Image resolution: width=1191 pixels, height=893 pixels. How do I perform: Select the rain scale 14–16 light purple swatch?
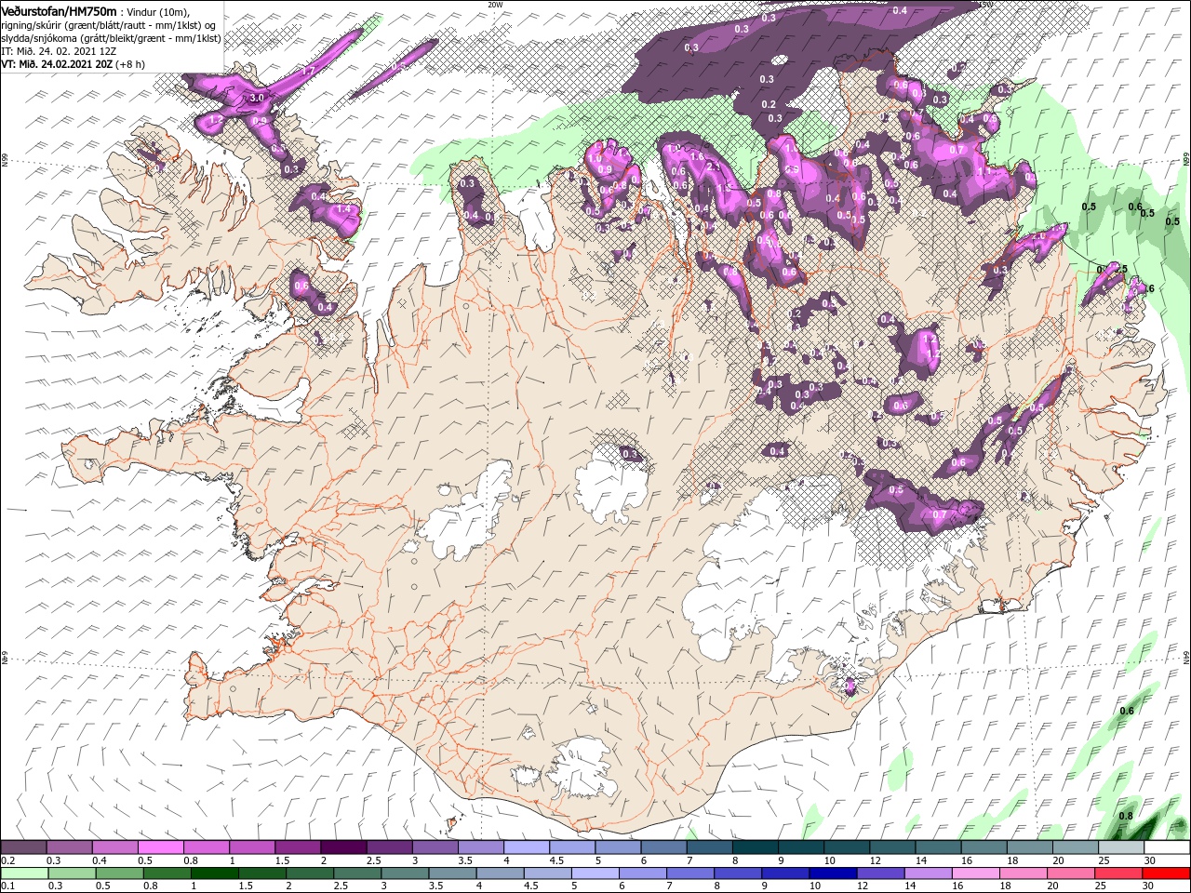tap(930, 873)
